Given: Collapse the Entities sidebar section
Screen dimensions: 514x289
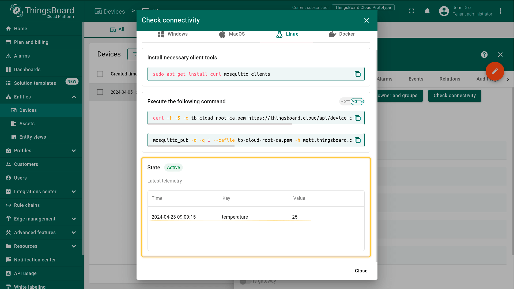Looking at the screenshot, I should pos(74,97).
